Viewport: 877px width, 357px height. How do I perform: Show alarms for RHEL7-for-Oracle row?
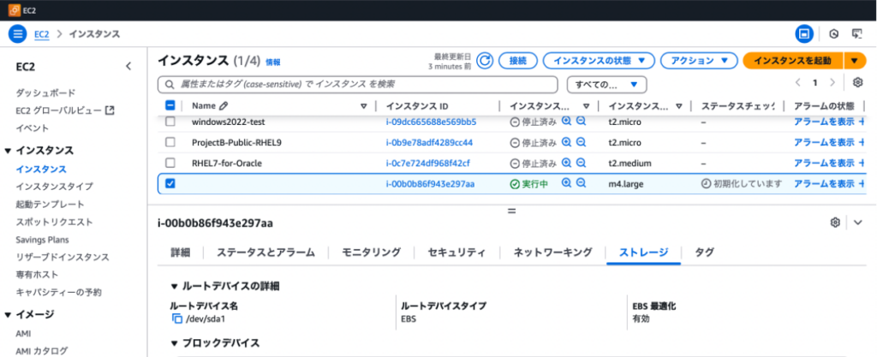coord(824,164)
